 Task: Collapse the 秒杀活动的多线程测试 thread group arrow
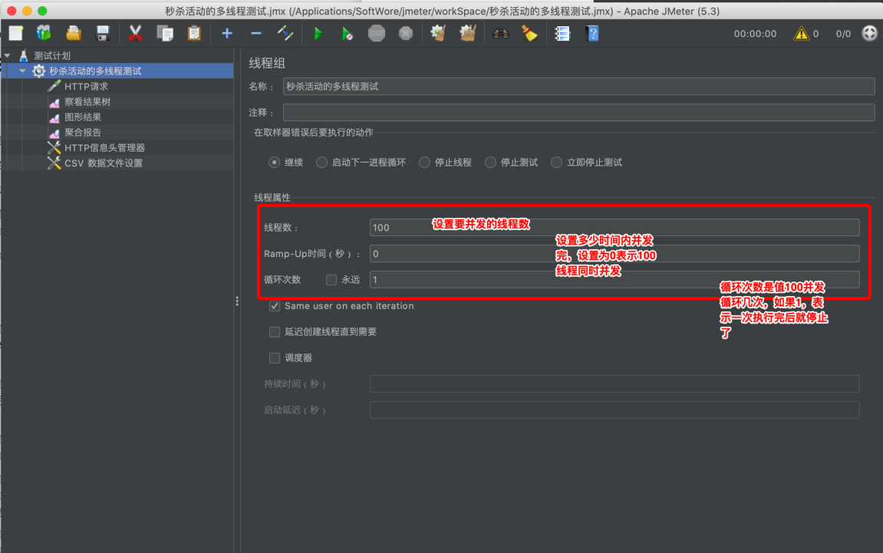22,71
